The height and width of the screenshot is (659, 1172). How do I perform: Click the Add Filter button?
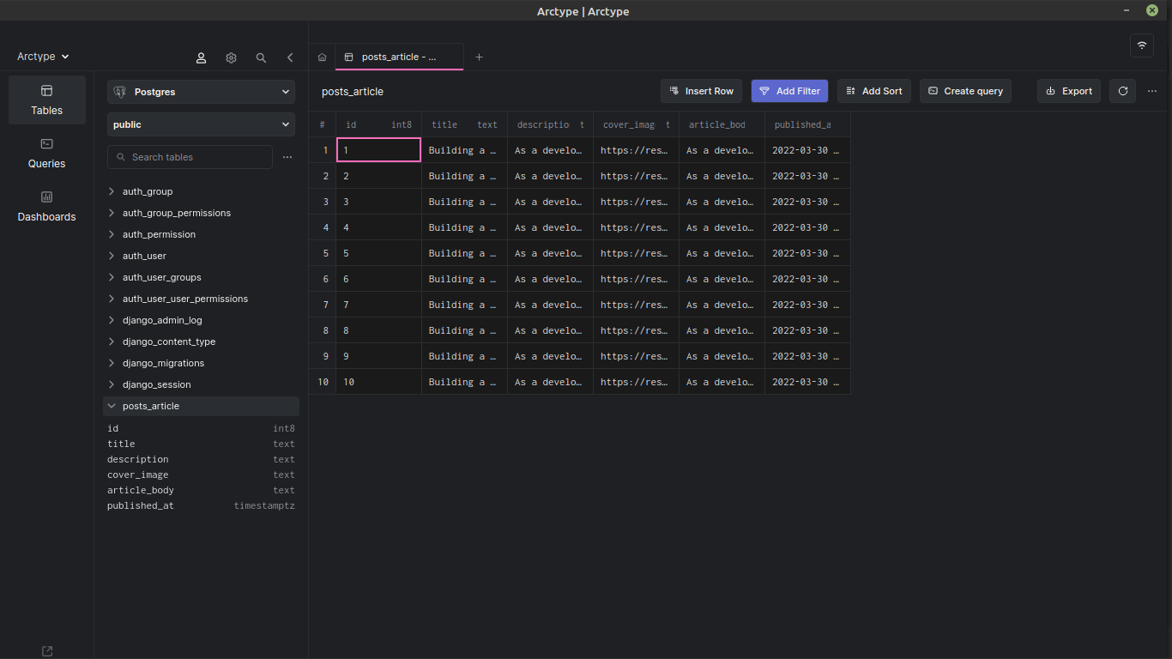click(789, 91)
